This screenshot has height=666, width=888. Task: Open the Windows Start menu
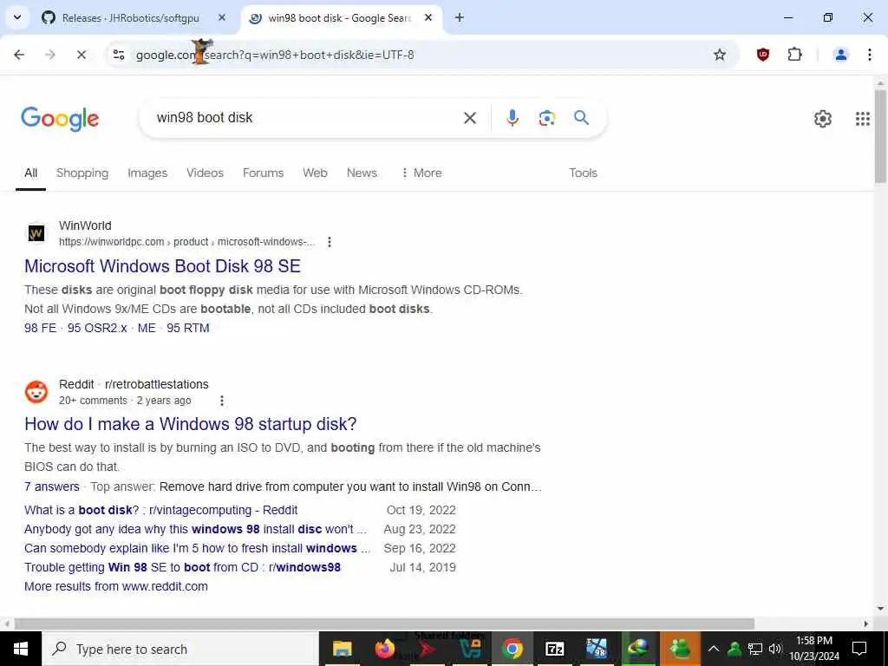coord(21,649)
